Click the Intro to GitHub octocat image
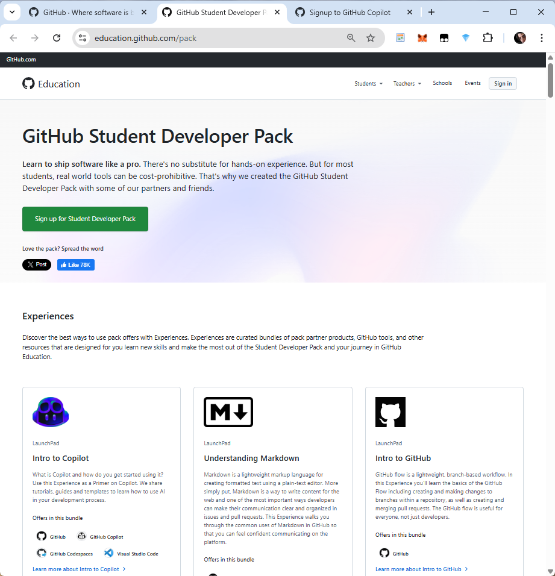The height and width of the screenshot is (576, 555). click(x=390, y=412)
